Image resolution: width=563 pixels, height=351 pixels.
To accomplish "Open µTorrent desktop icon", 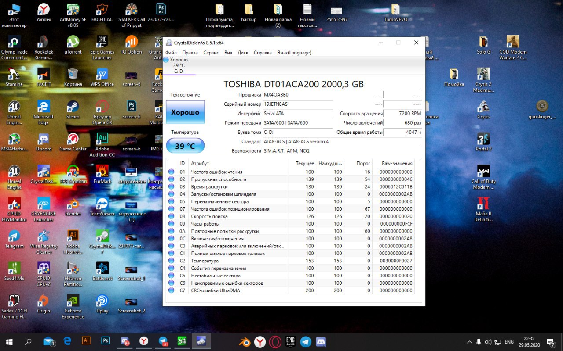I will coord(73,45).
